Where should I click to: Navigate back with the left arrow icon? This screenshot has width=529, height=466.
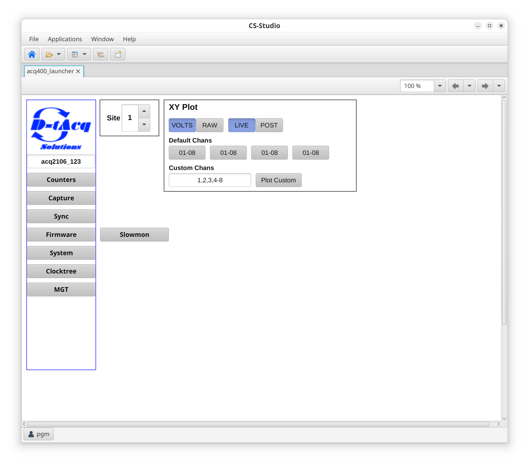pos(455,86)
